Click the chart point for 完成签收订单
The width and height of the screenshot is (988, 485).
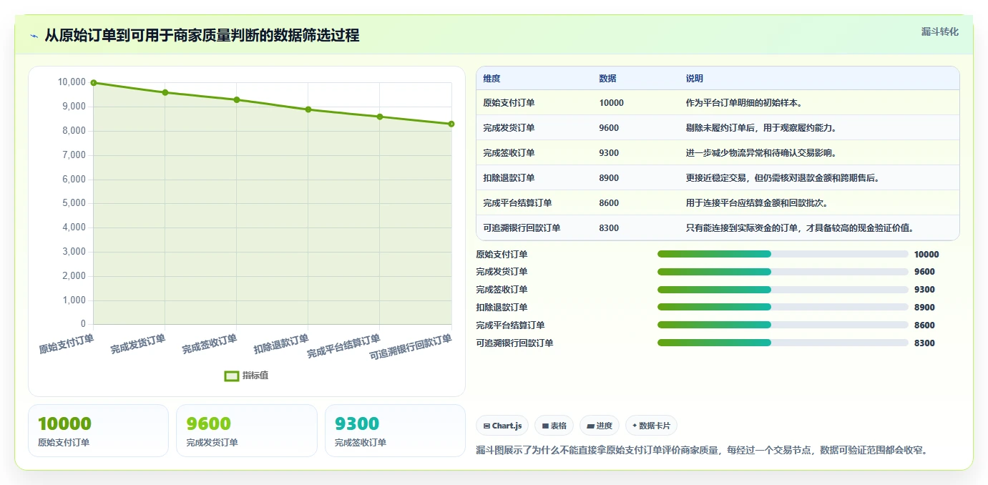point(237,99)
